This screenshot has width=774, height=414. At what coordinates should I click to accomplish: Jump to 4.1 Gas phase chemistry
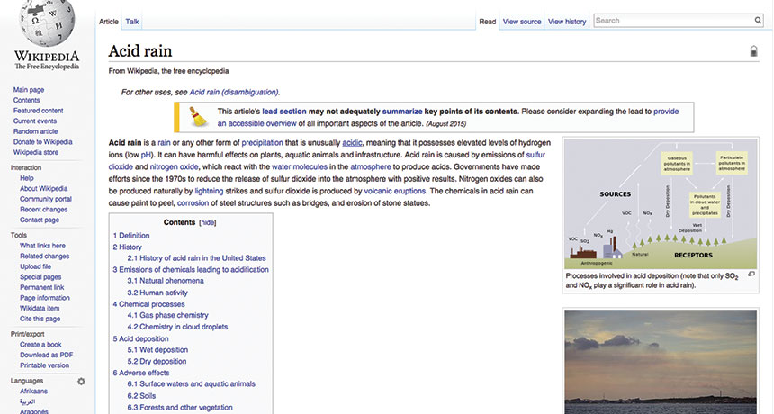coord(167,315)
